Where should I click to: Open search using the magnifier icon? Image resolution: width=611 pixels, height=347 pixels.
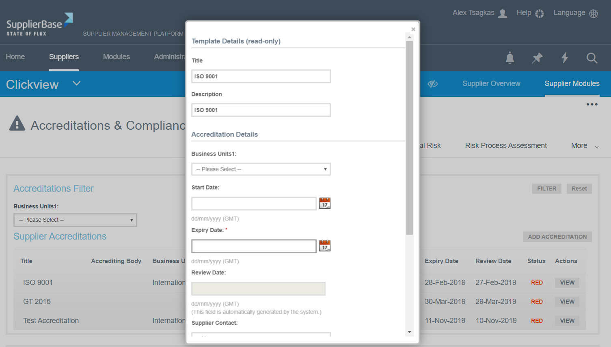[x=592, y=58]
